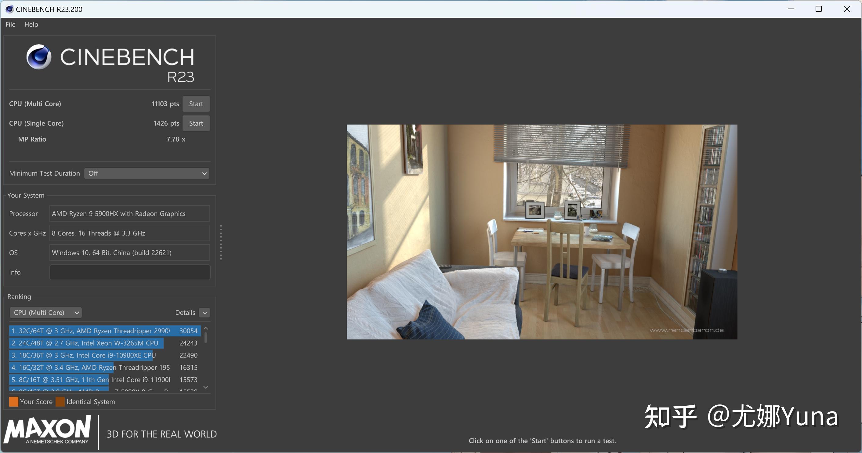The width and height of the screenshot is (862, 453).
Task: Click the Info text field
Action: click(129, 272)
